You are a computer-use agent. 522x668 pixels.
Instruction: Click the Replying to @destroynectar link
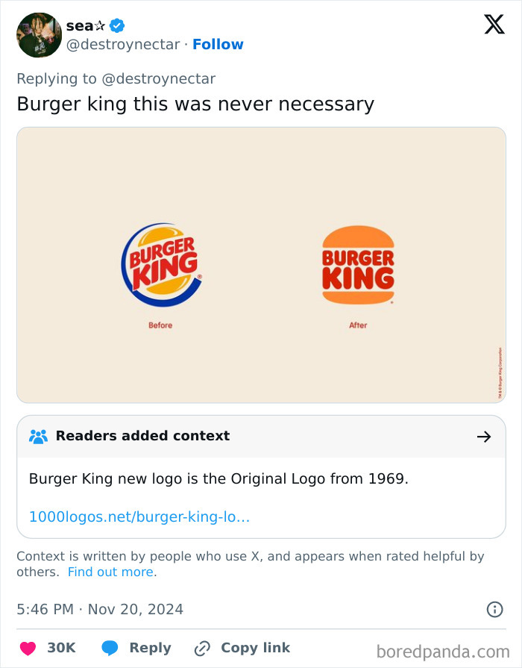[116, 78]
